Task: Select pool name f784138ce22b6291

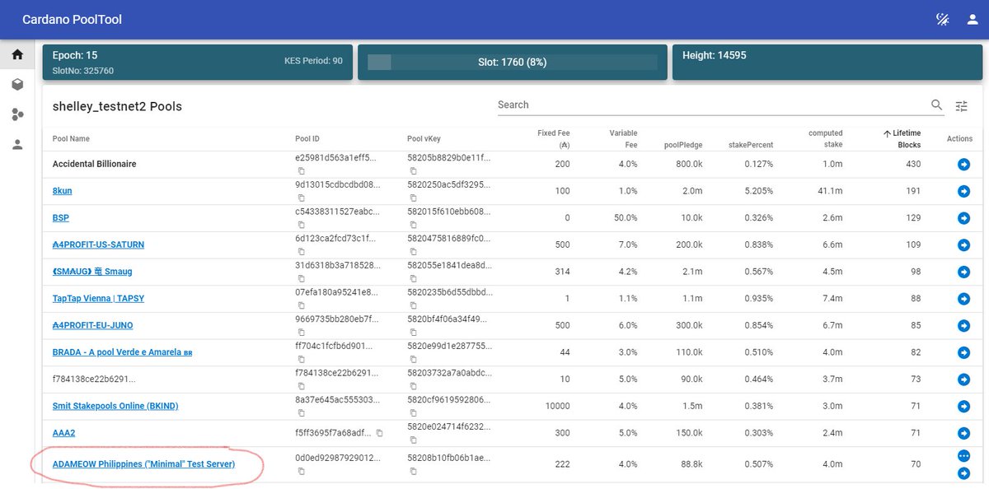Action: [93, 380]
